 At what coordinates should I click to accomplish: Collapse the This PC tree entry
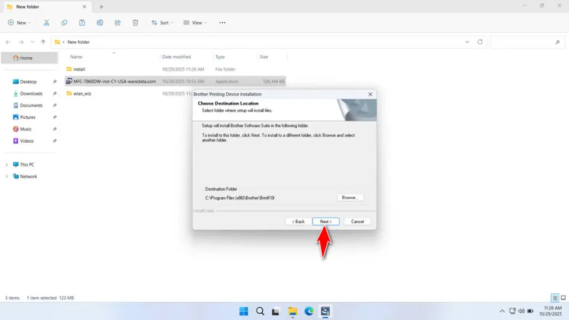[6, 164]
